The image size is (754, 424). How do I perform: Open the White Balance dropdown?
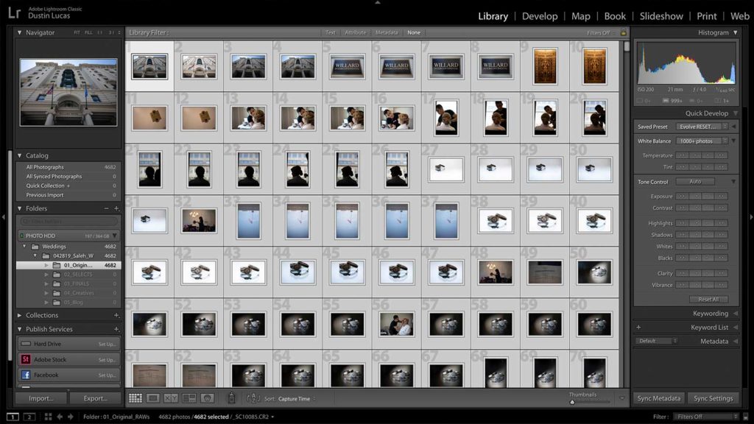(702, 141)
